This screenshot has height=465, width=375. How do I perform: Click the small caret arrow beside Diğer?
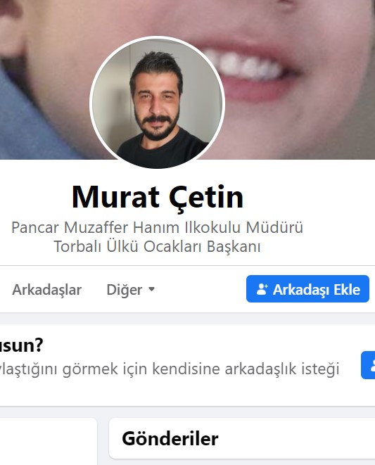point(151,289)
